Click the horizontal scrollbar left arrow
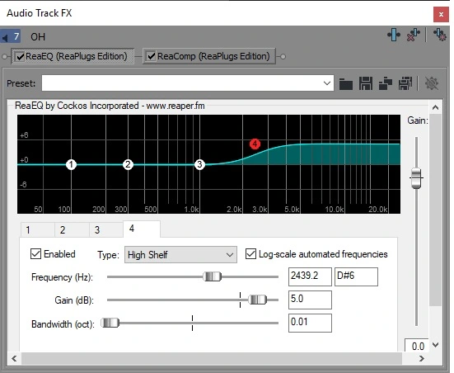 click(14, 358)
